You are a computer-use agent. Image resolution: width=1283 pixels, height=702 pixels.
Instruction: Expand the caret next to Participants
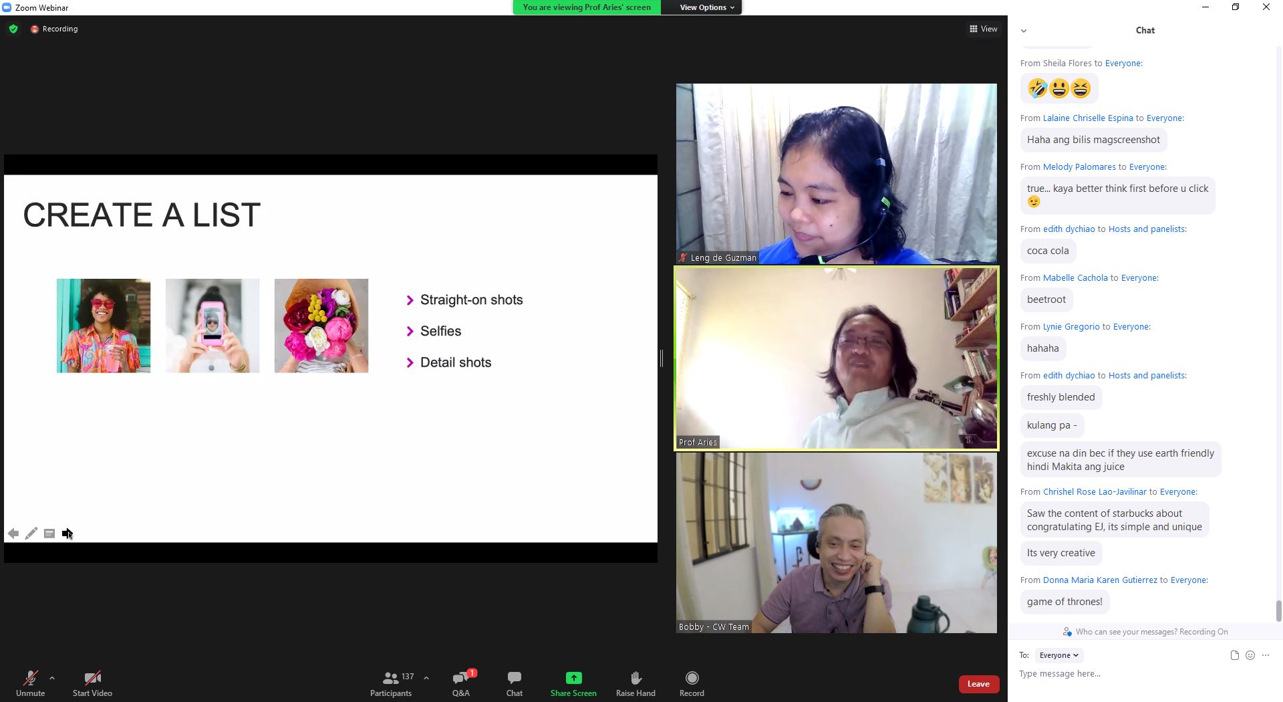[x=426, y=678]
